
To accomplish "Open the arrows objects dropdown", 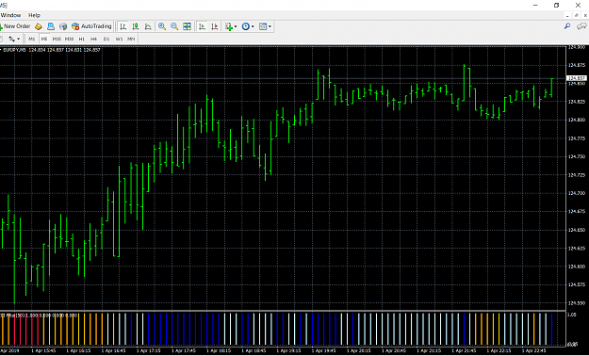I will tap(14, 39).
